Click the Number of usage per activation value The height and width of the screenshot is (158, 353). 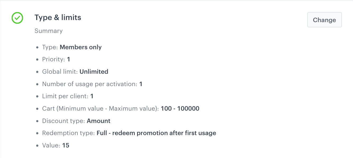(141, 84)
